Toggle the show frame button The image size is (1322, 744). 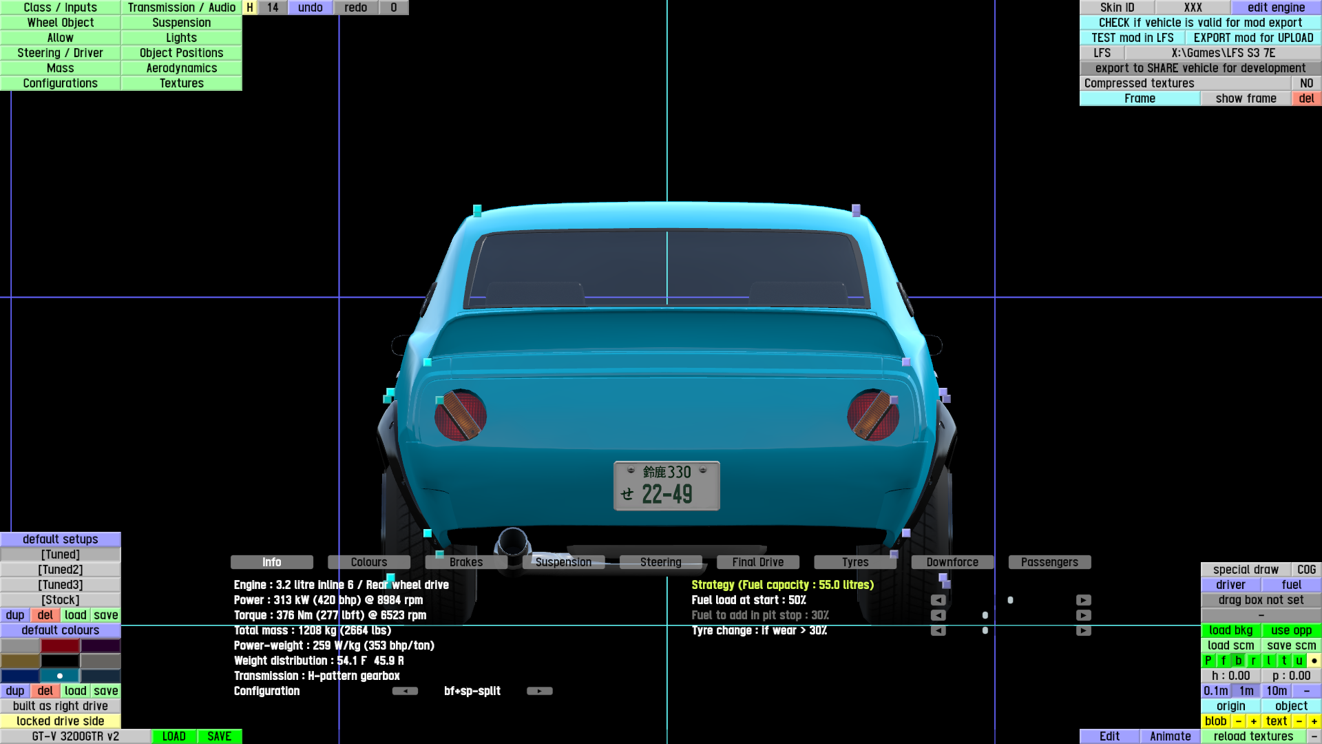pos(1246,99)
